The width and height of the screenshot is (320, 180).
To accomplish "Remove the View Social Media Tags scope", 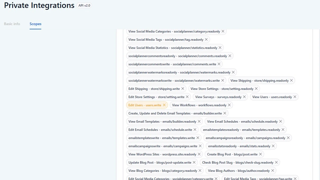I will (206, 40).
